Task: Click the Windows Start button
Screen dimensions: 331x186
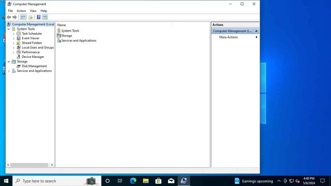Action: [x=6, y=181]
